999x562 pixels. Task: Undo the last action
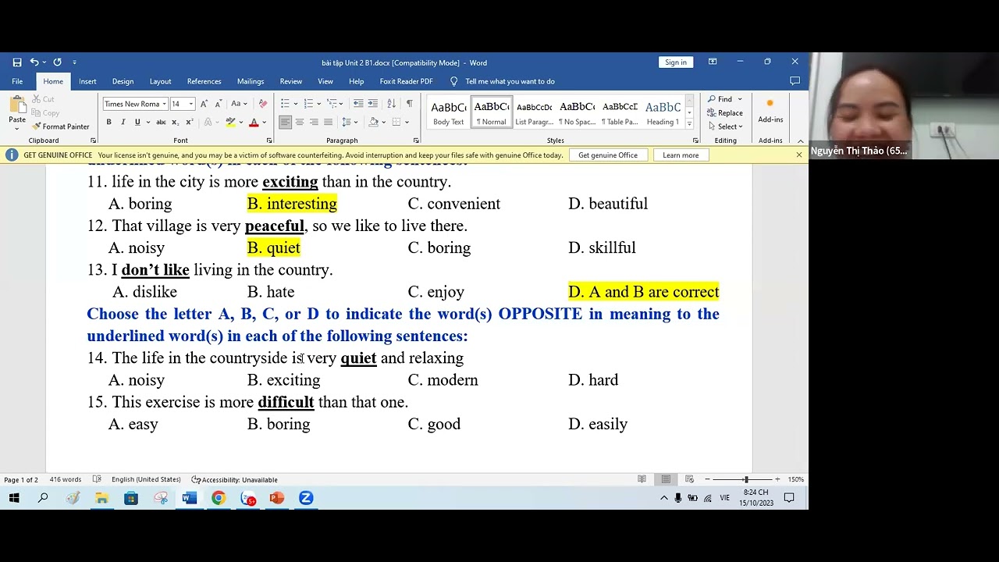click(34, 62)
